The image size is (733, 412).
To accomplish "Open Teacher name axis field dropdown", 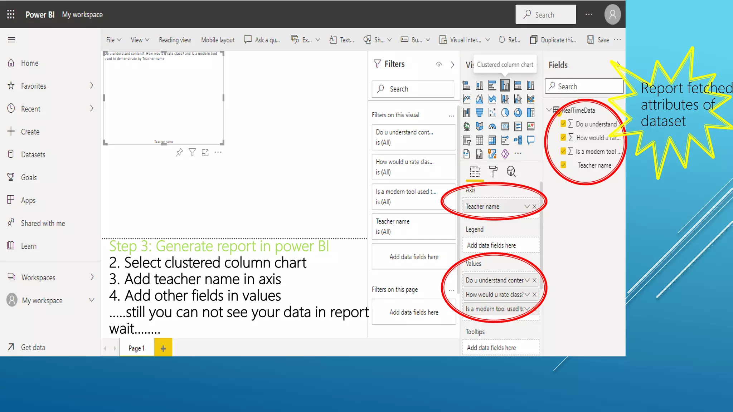I will pos(527,206).
